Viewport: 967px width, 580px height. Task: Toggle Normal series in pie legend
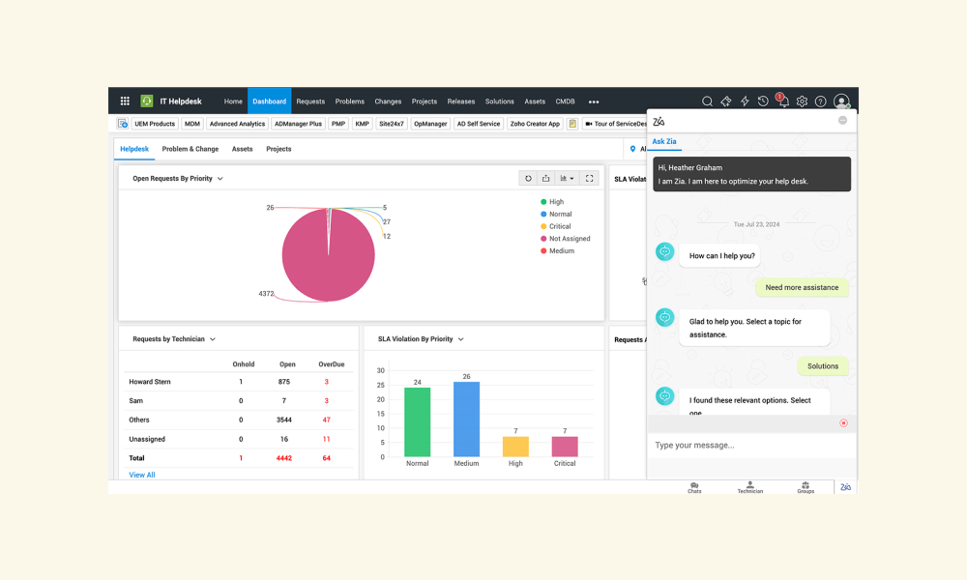[556, 214]
